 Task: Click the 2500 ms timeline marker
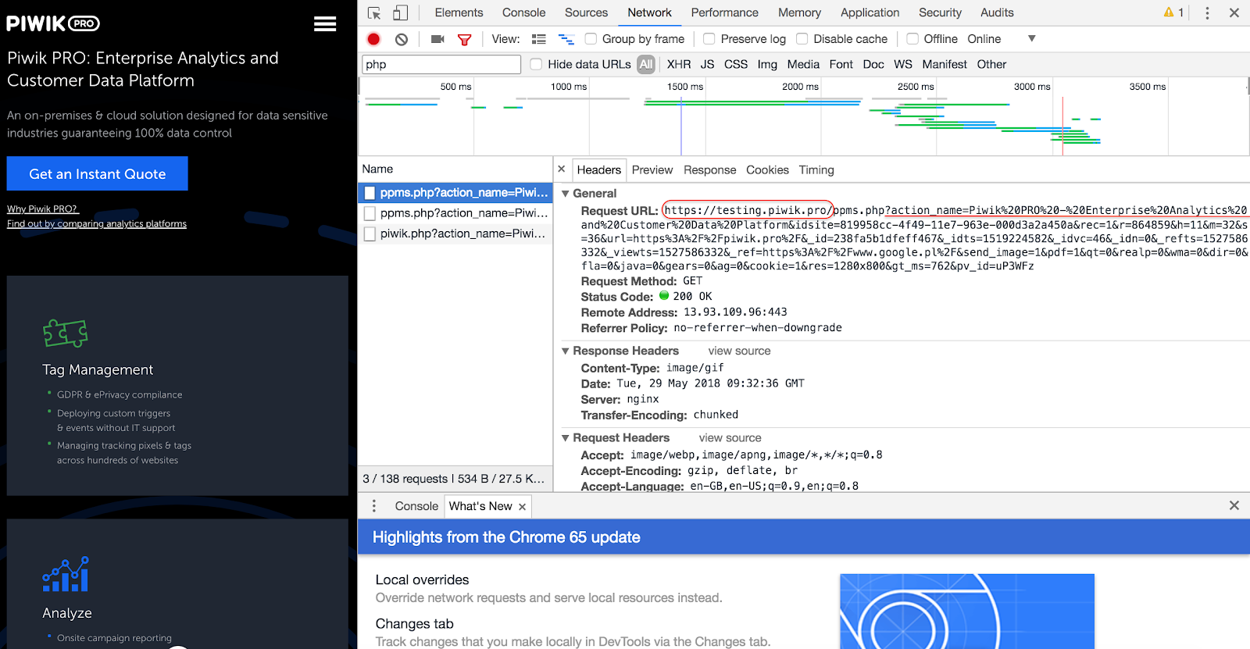pyautogui.click(x=916, y=87)
